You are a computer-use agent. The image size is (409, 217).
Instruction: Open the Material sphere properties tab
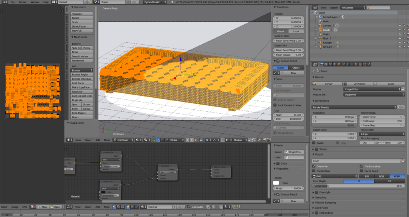[356, 64]
